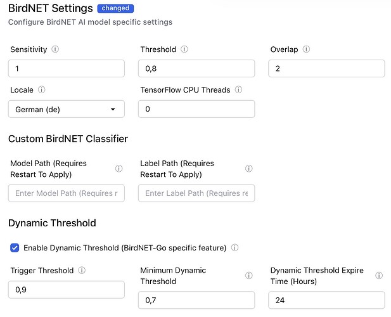
Task: Click the Expire Time field showing 24
Action: click(326, 300)
